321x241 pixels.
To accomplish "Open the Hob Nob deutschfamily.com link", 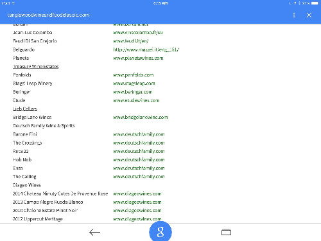I will [x=139, y=160].
